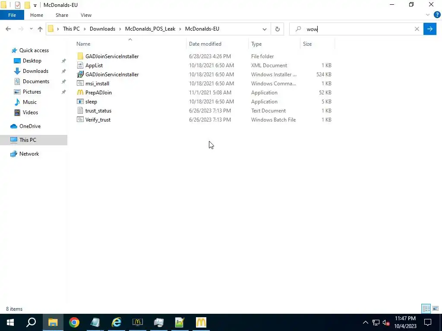The height and width of the screenshot is (331, 442).
Task: Go to McDonalds_POS_Leak in the address path
Action: tap(150, 29)
